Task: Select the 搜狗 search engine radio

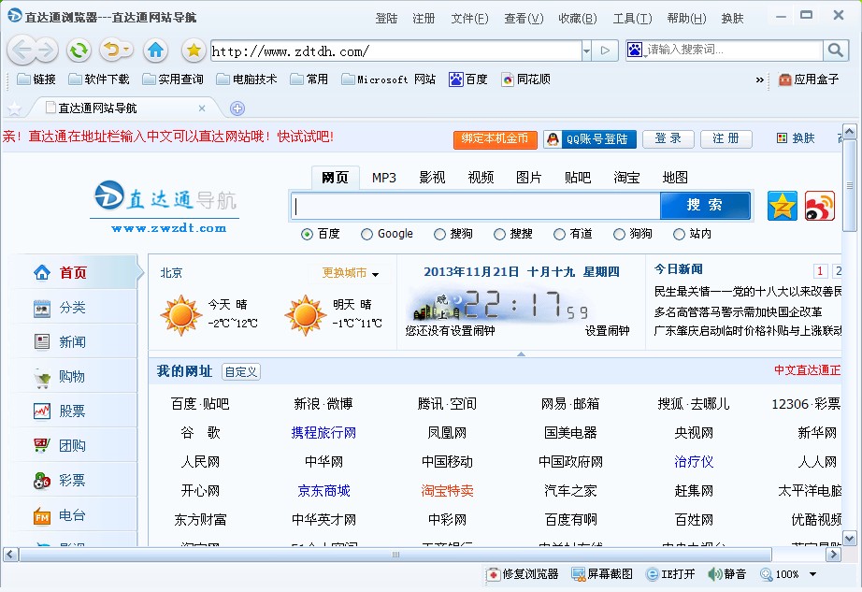Action: (439, 234)
